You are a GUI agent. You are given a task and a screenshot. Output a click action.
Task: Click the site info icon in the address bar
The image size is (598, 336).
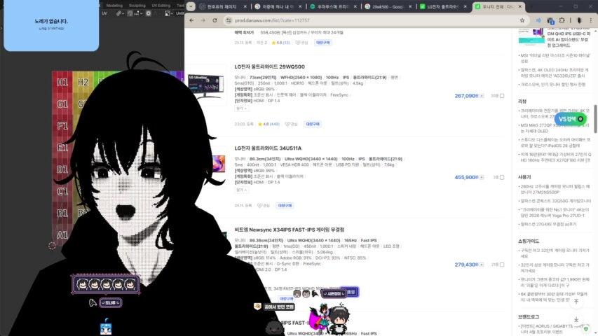(229, 21)
